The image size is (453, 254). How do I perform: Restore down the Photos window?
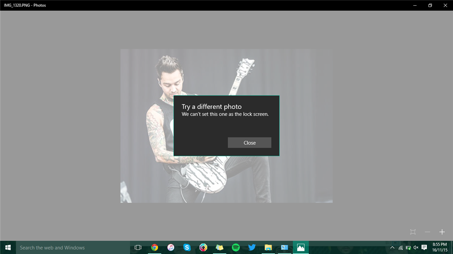click(x=430, y=5)
